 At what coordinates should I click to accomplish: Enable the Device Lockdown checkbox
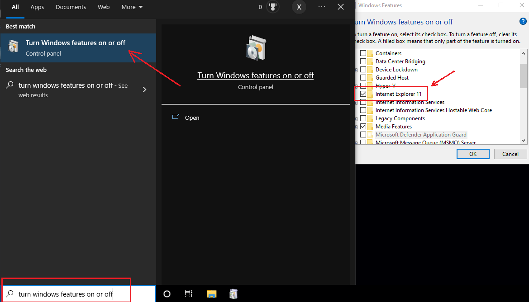tap(363, 70)
